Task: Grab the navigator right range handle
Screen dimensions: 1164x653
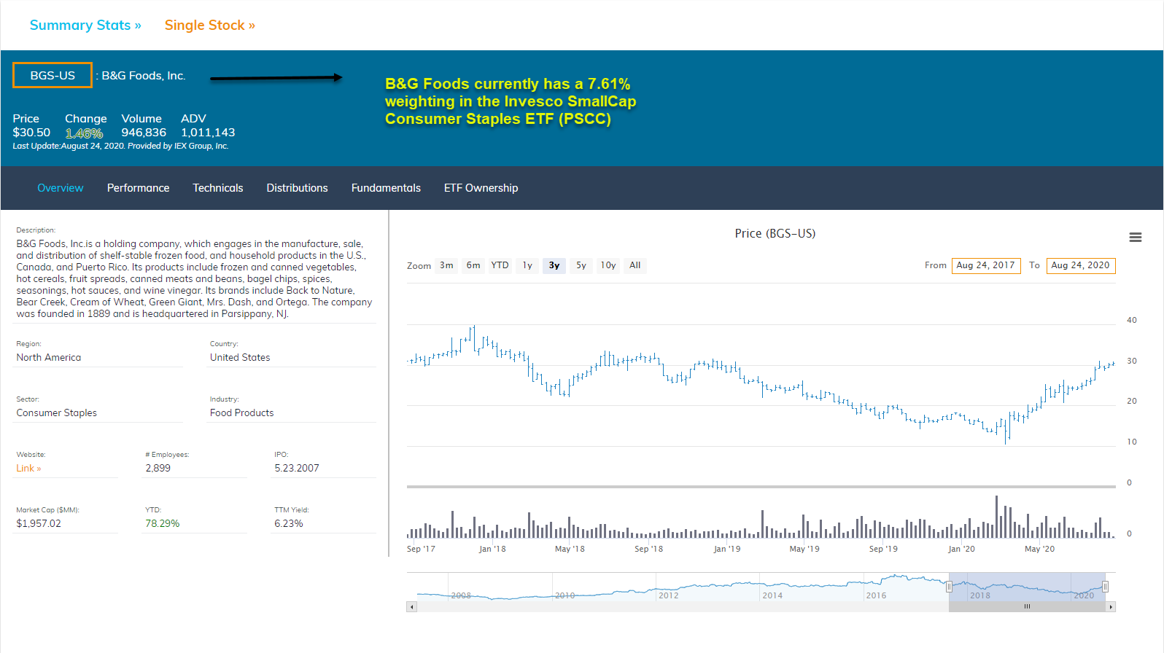Action: [x=1106, y=587]
